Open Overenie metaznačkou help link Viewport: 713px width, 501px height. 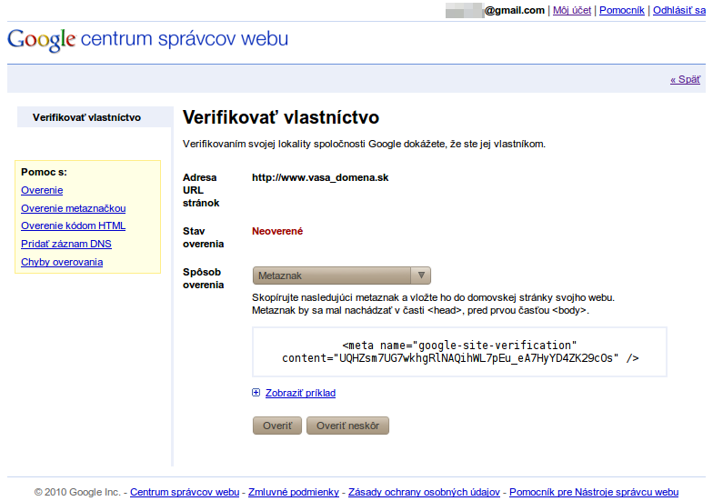point(73,208)
